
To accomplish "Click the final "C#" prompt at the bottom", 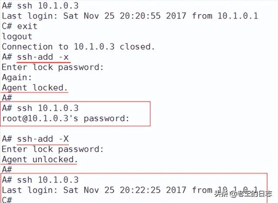I will point(7,200).
